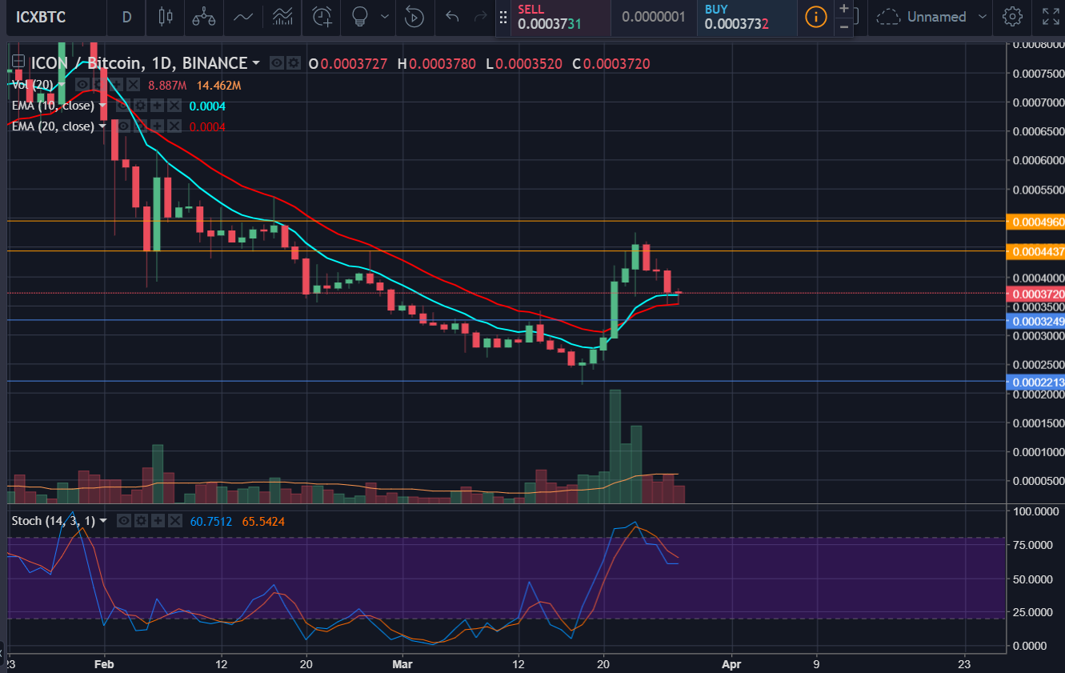
Task: Click the order quantity field 0.0000001
Action: tap(654, 17)
